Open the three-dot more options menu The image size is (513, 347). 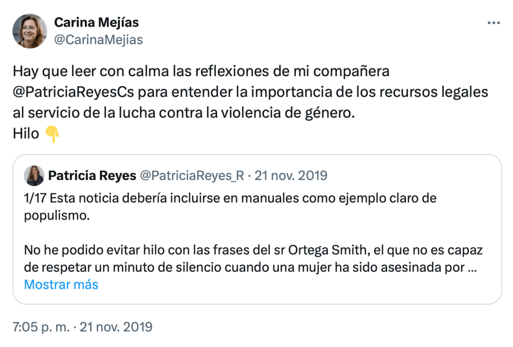pos(493,23)
